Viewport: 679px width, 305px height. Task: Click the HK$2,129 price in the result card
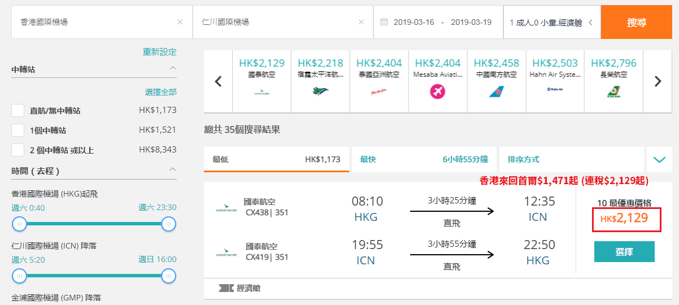(624, 218)
